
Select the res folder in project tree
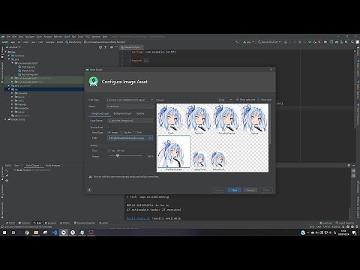tap(16, 89)
